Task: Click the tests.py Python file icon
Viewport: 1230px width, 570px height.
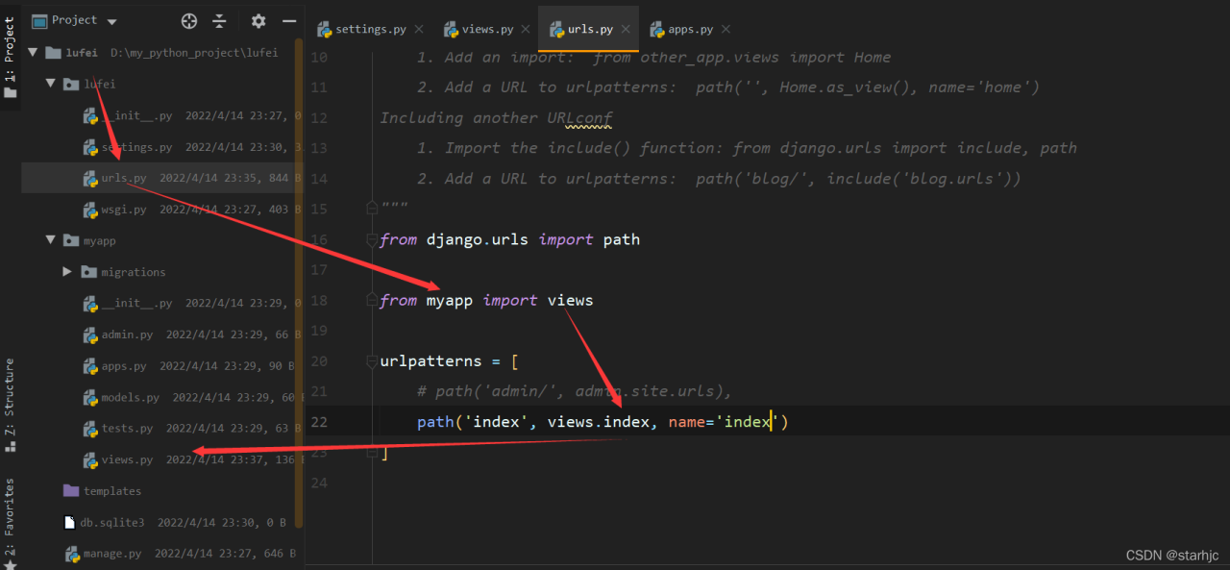Action: click(x=90, y=429)
